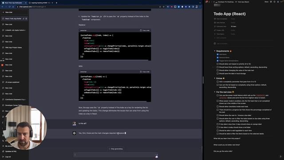Check 'There should be a progress bar' item
284x160 pixels.
coord(217,110)
